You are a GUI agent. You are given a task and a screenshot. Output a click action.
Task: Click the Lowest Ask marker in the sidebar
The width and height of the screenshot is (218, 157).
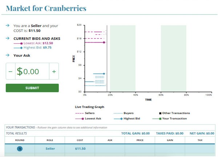21,43
